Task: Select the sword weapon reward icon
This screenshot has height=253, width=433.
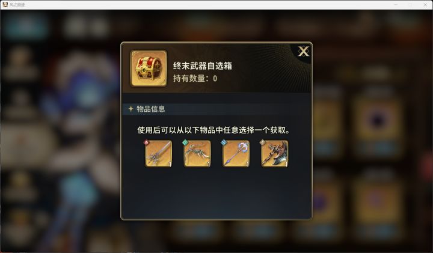Action: 159,154
